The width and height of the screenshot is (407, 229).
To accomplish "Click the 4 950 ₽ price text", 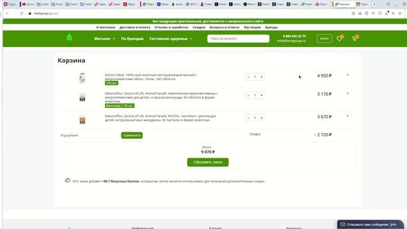I will click(x=324, y=76).
